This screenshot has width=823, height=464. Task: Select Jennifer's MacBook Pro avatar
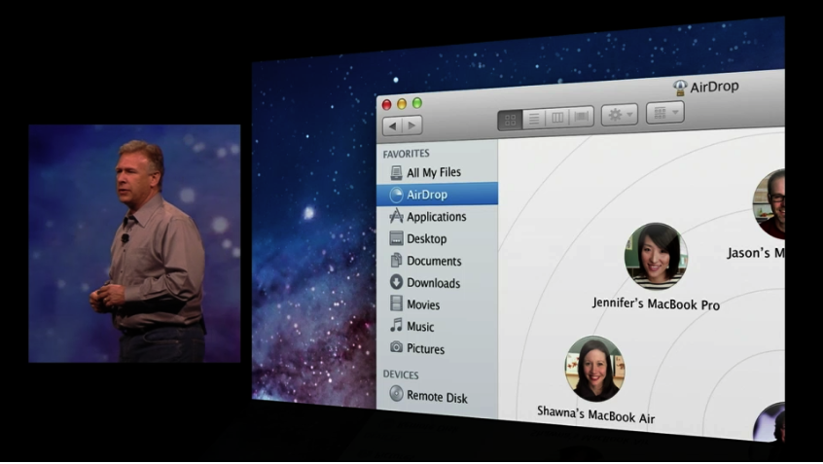coord(656,256)
